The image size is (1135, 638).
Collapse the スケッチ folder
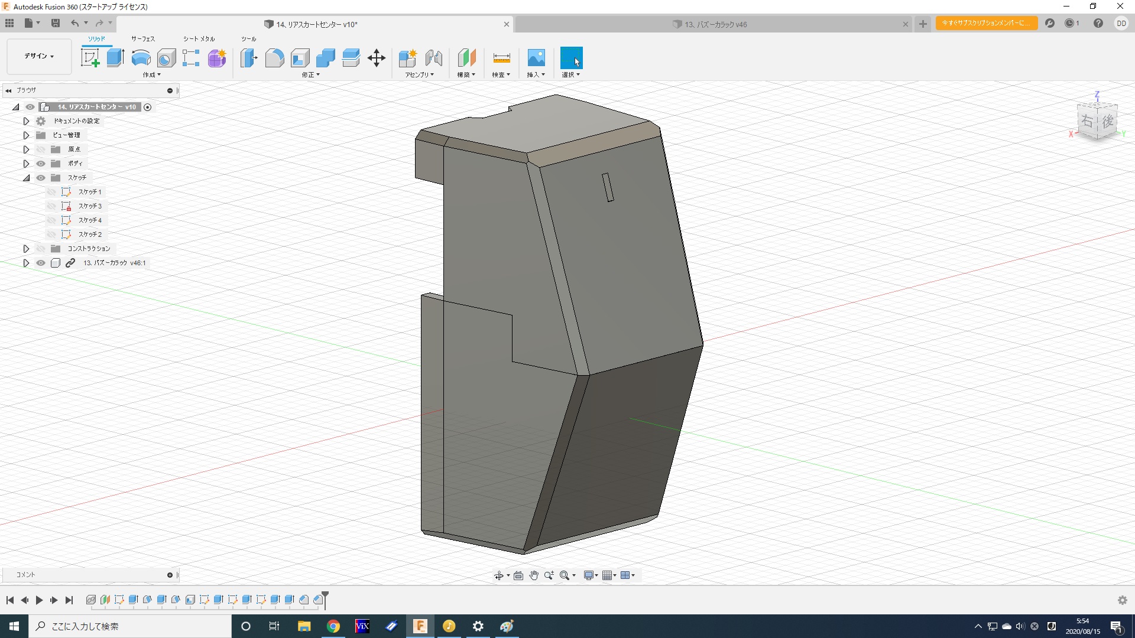pyautogui.click(x=26, y=178)
